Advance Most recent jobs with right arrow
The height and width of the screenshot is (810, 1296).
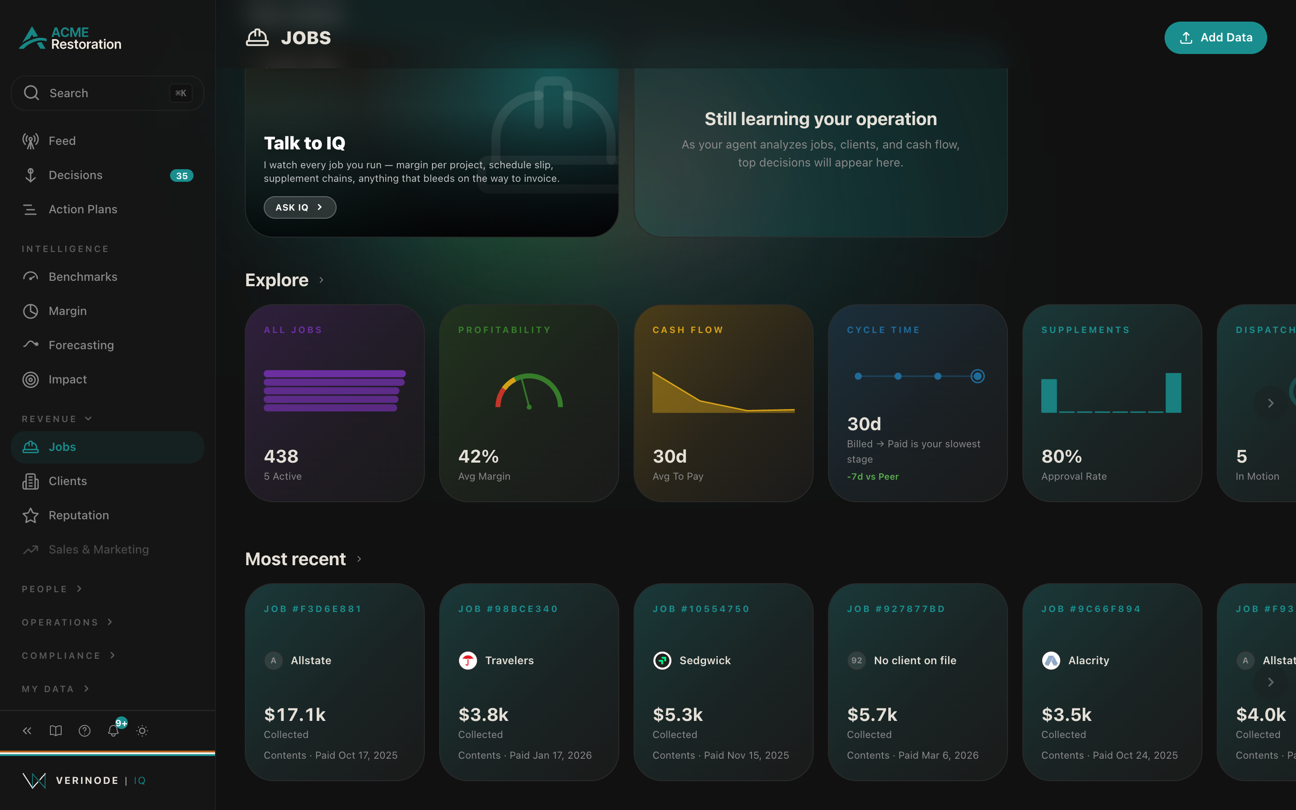(1270, 682)
